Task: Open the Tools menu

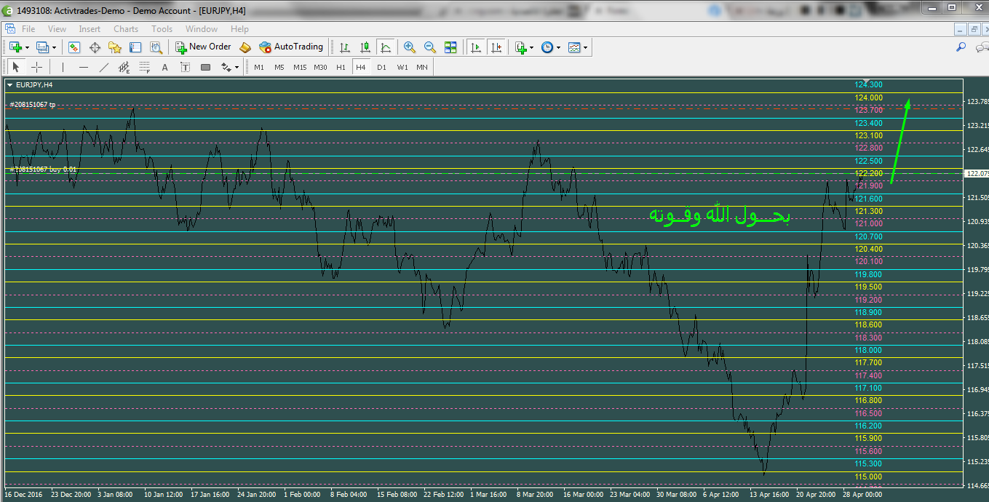Action: pos(162,29)
